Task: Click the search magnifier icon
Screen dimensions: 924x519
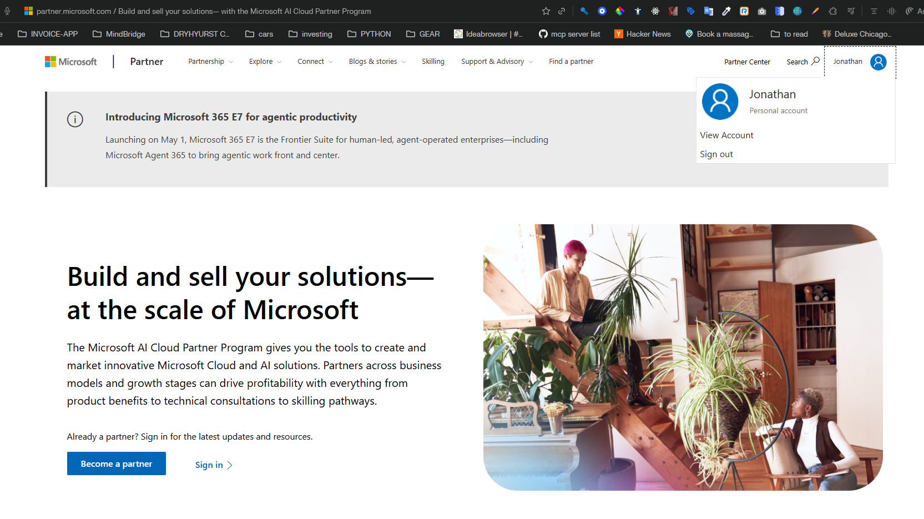Action: click(x=815, y=61)
